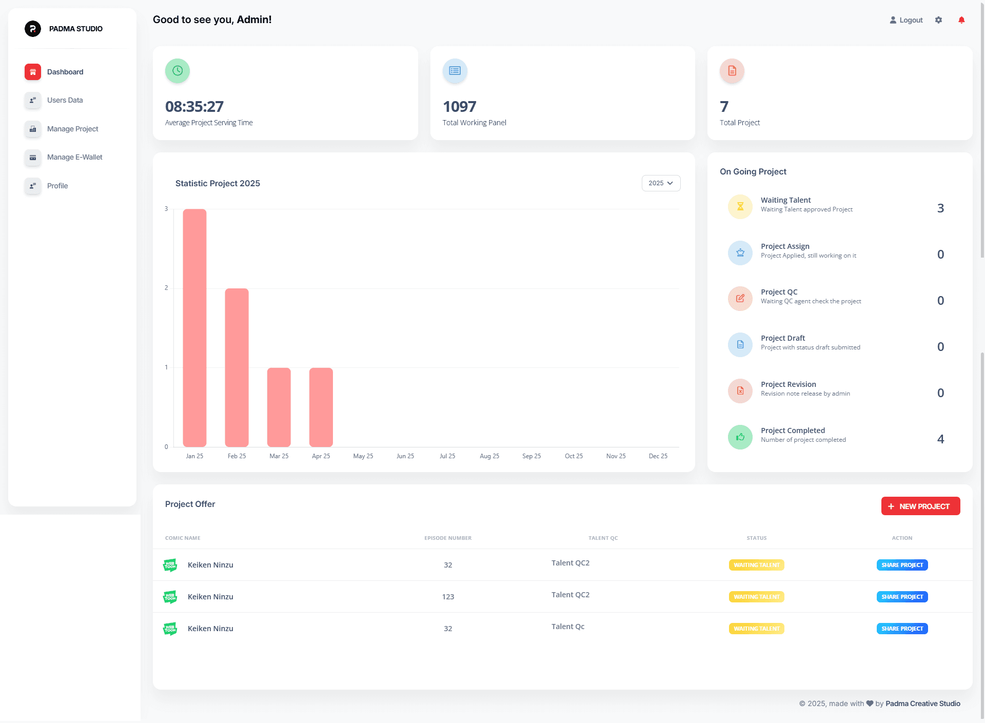
Task: Click the New Project button
Action: click(x=920, y=506)
